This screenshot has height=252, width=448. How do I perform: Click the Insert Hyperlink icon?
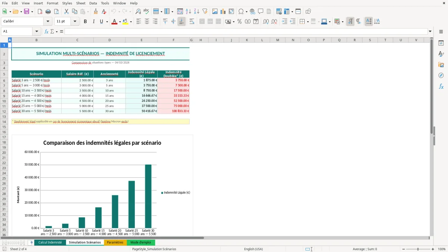click(x=253, y=12)
